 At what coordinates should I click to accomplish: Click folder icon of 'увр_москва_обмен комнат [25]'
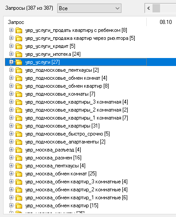pyautogui.click(x=19, y=174)
